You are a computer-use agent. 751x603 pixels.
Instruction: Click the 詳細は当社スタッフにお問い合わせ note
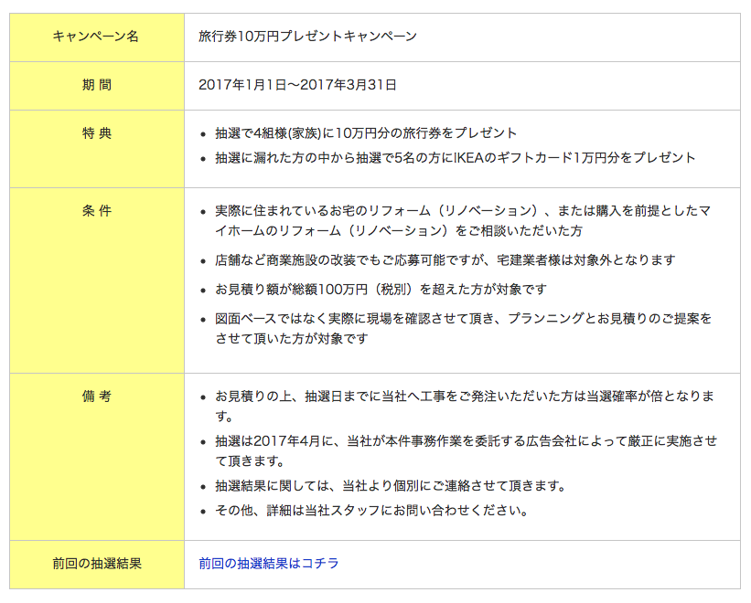[x=371, y=510]
